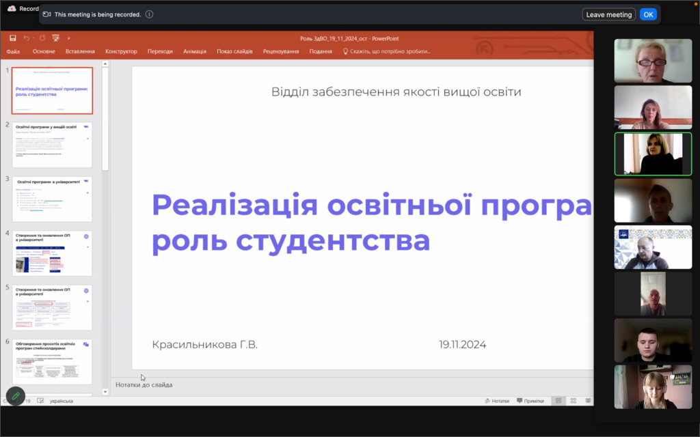Toggle the Примітки comments pane

530,401
